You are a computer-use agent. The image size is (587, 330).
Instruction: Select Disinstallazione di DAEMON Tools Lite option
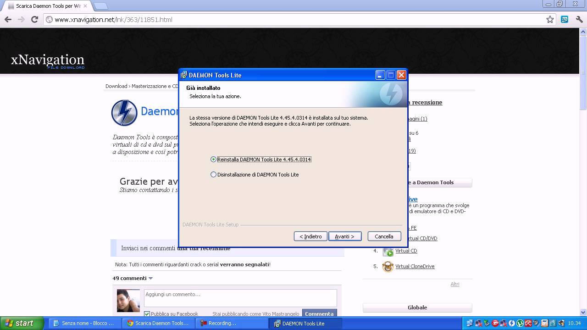(213, 175)
